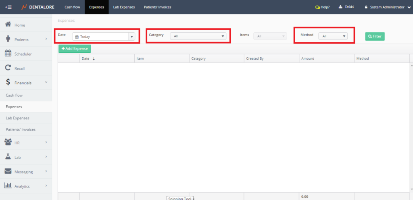Open the Category filter dropdown
This screenshot has height=200, width=413.
click(x=198, y=36)
